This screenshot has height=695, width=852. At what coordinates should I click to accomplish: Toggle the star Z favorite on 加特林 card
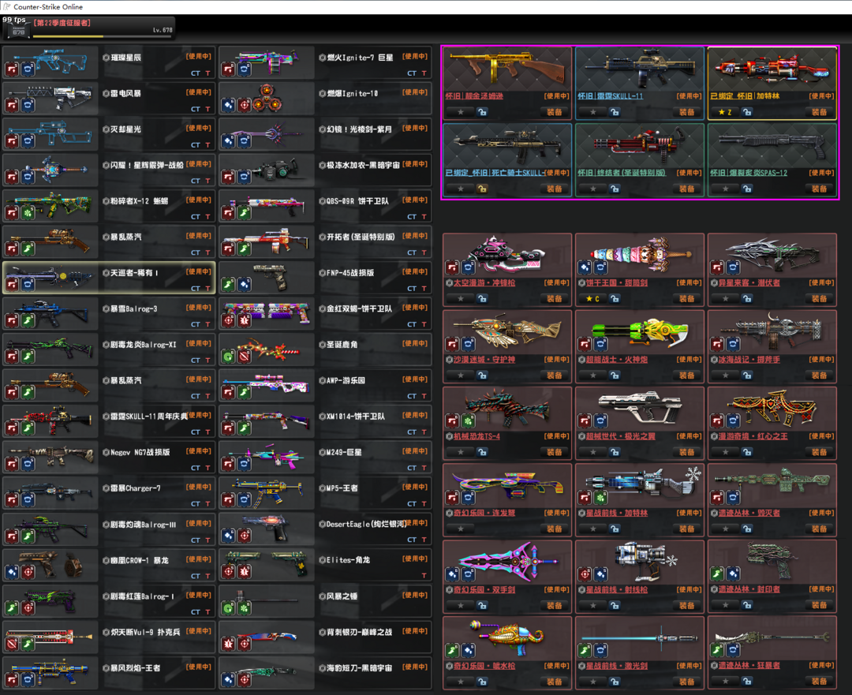click(x=725, y=113)
